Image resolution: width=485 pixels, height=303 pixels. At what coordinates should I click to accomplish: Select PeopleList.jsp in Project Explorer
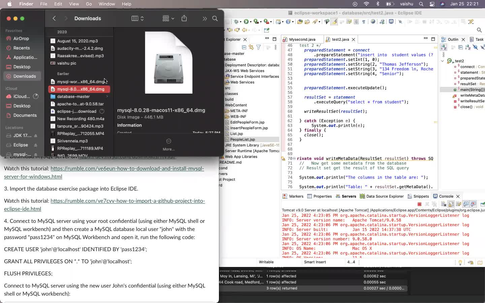[x=243, y=139]
